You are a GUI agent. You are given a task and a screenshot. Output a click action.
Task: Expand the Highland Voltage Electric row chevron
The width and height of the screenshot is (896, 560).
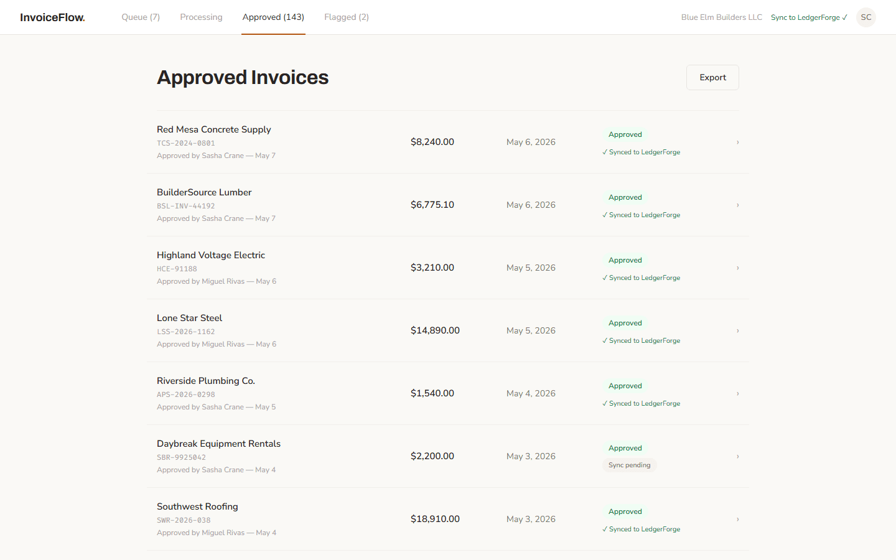click(737, 268)
